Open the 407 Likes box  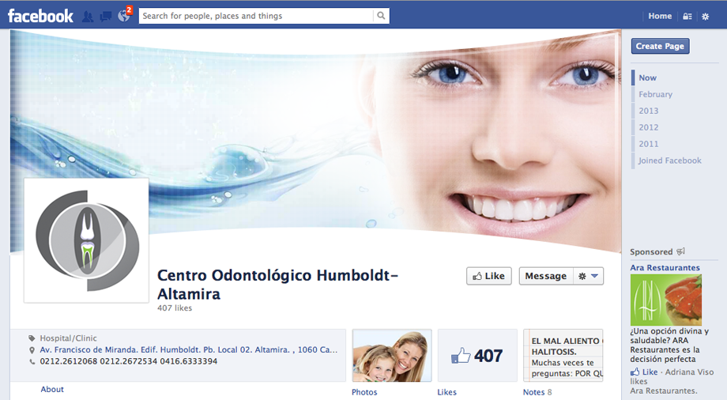[x=477, y=356]
